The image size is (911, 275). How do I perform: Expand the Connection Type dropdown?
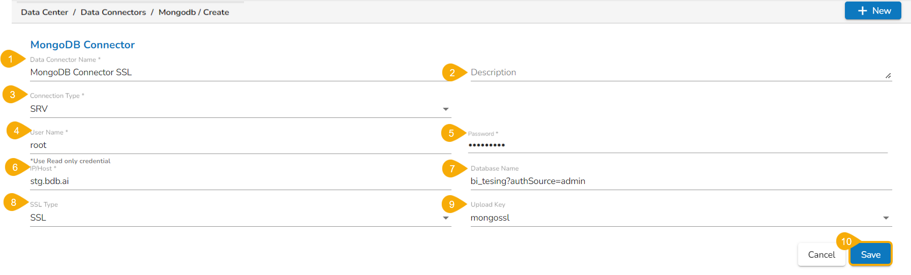[x=445, y=109]
